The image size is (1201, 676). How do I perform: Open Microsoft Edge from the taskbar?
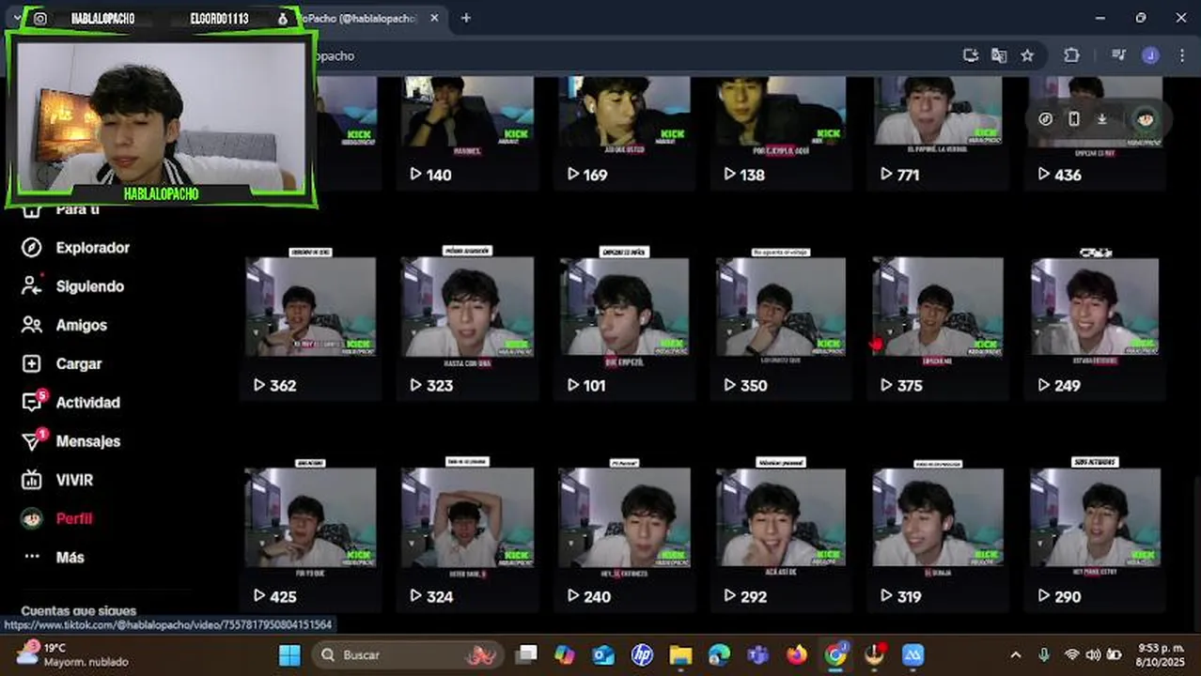coord(719,654)
